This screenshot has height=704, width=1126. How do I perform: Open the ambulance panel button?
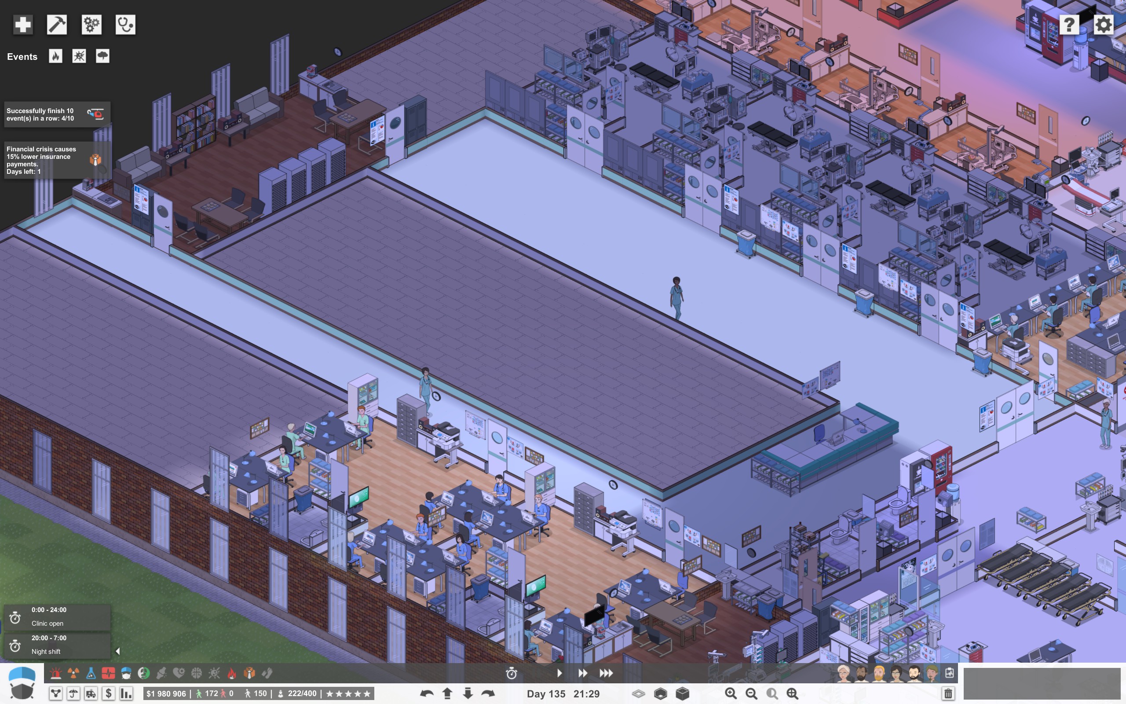point(91,694)
